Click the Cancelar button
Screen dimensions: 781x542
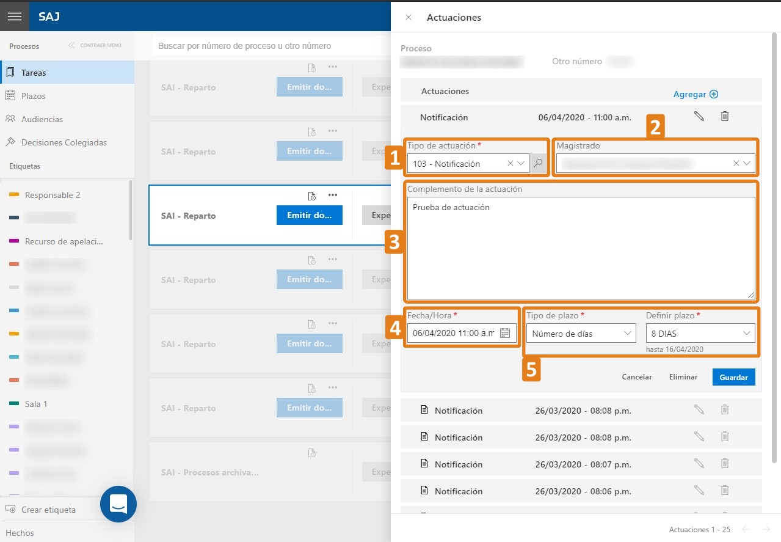(637, 377)
